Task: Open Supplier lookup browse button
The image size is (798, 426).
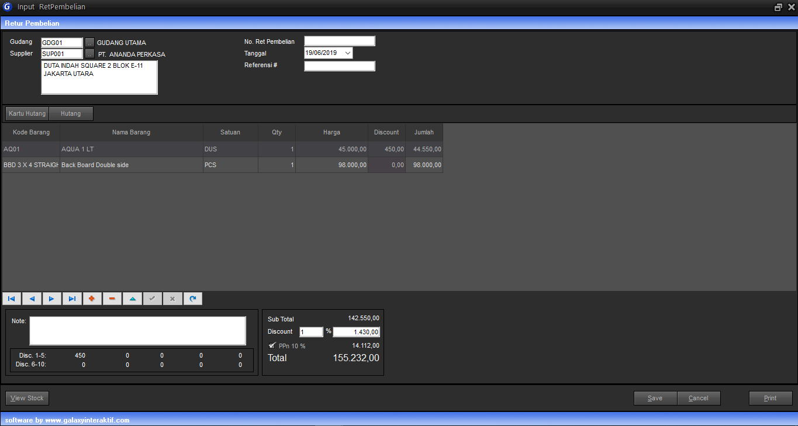Action: point(89,54)
